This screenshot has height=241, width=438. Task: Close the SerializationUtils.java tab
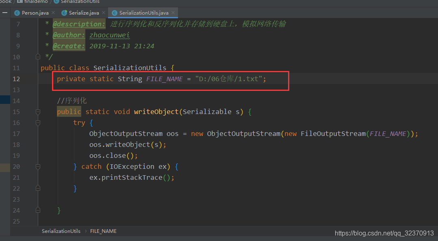[173, 13]
